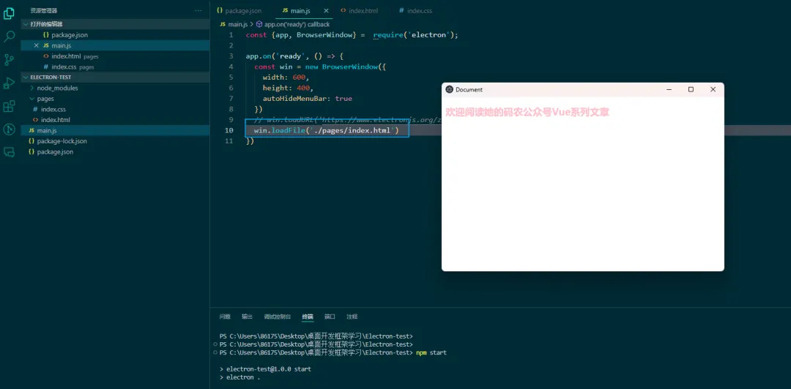This screenshot has height=389, width=791.
Task: Open the Explorer view in activity bar
Action: (x=9, y=14)
